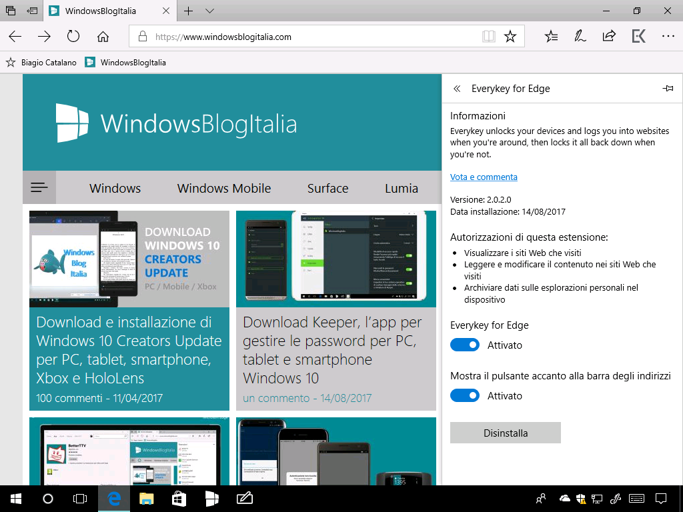Viewport: 683px width, 512px height.
Task: Pin the Everykey for Edge panel
Action: point(668,89)
